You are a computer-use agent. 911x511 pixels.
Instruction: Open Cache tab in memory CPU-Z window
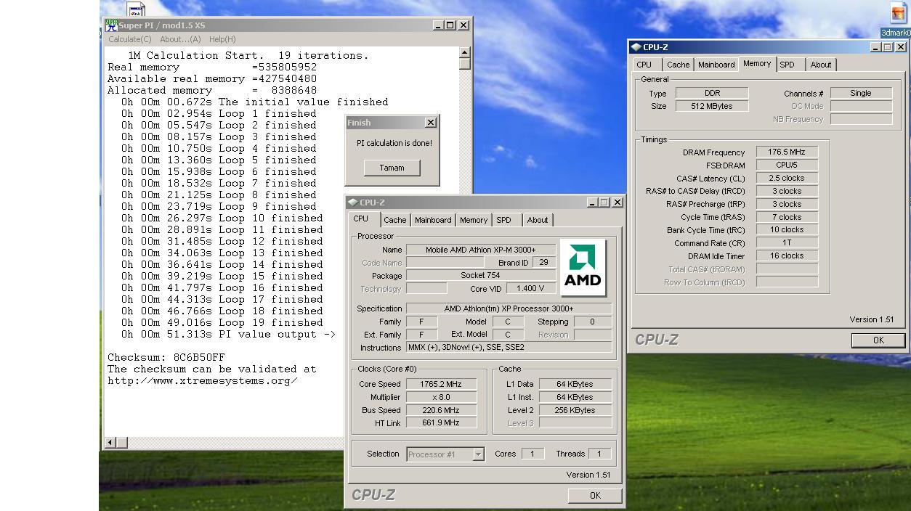(679, 65)
